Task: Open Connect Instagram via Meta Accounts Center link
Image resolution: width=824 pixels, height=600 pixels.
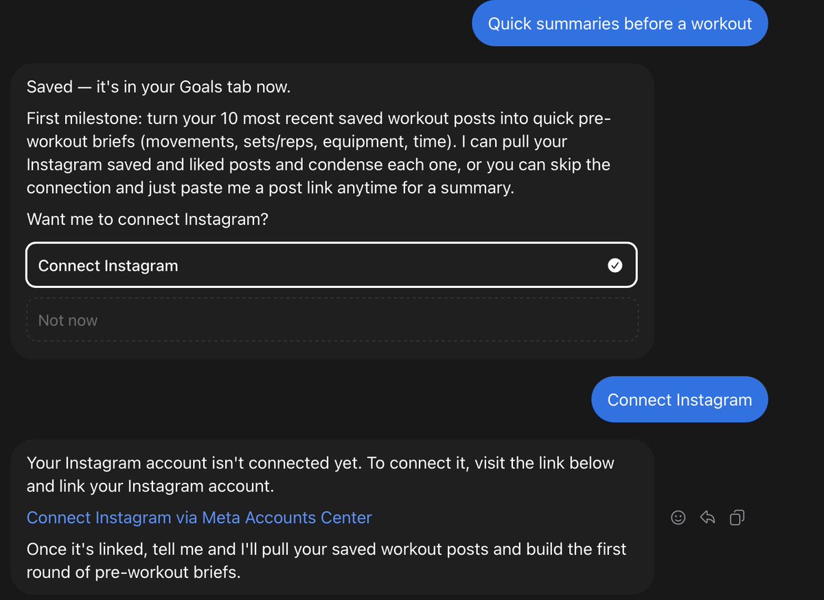Action: pos(199,518)
